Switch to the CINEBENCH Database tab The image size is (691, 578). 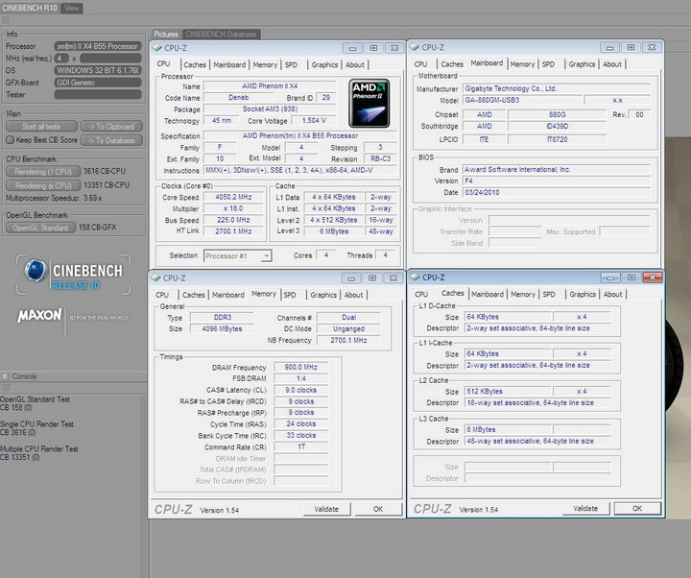[221, 35]
